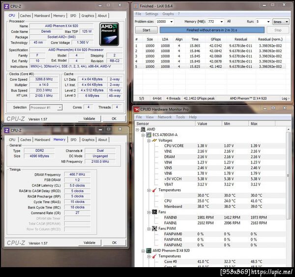This screenshot has height=277, width=295.
Task: Collapse the ECS A780GM-A node
Action: click(x=143, y=135)
